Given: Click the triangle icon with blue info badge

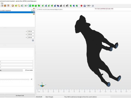Looking at the screenshot, I should click(22, 6).
